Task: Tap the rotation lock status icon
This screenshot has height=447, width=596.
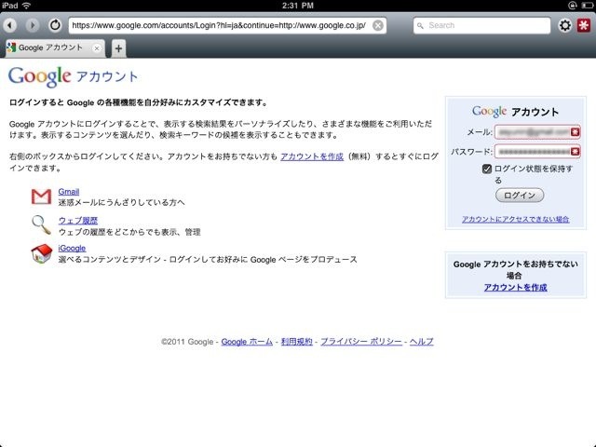Action: click(572, 6)
